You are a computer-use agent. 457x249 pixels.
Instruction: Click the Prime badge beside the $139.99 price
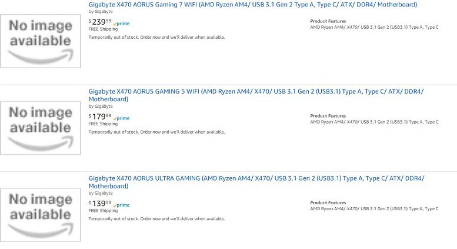coord(122,205)
